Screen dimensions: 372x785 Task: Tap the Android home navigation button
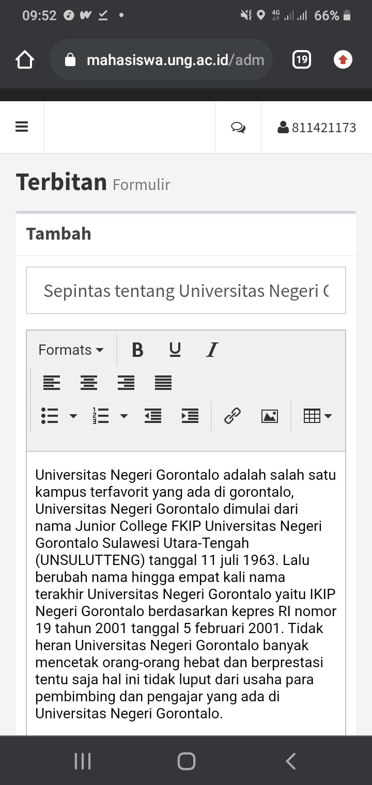[x=186, y=761]
